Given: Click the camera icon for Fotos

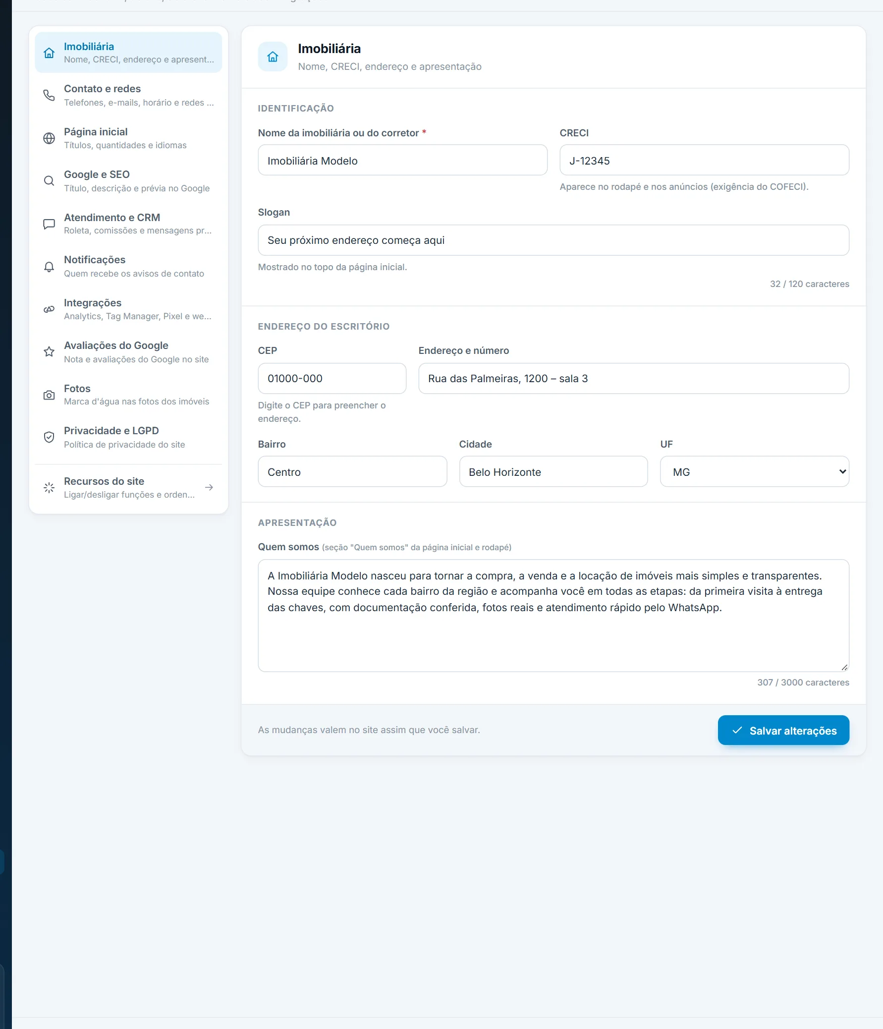Looking at the screenshot, I should click(x=49, y=395).
